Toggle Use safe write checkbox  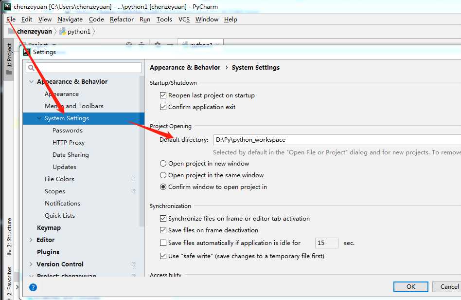[163, 256]
